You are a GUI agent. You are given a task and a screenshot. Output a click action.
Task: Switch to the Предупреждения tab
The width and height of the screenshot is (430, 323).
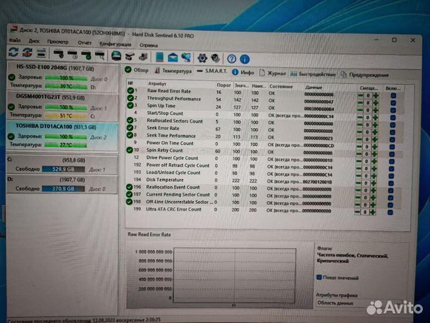click(365, 75)
